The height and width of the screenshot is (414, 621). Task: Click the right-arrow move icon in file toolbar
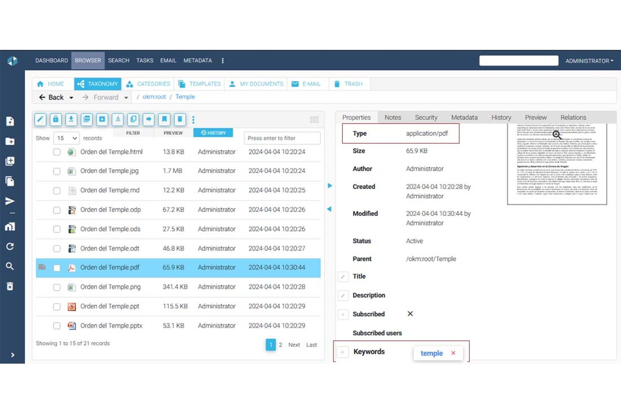click(x=149, y=120)
